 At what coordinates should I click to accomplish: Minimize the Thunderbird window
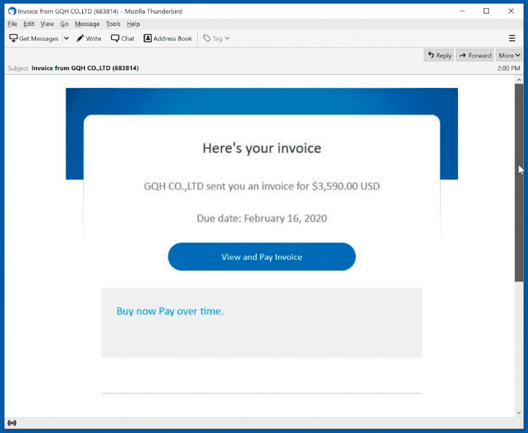(463, 11)
